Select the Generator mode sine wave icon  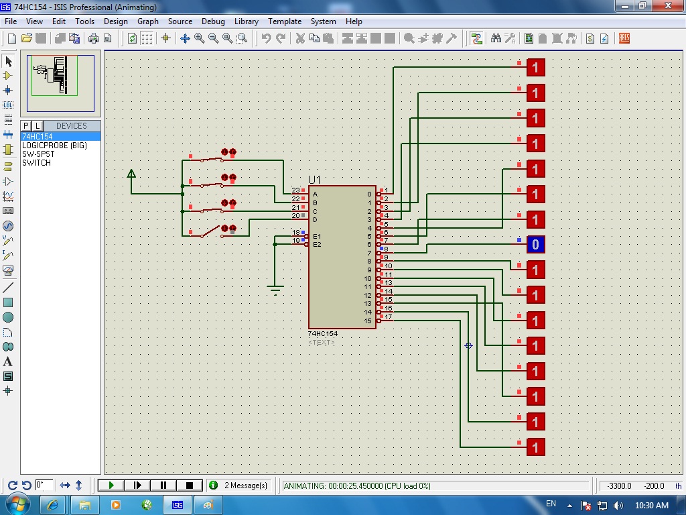tap(8, 226)
